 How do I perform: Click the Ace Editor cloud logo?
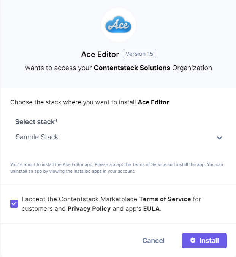click(x=118, y=25)
